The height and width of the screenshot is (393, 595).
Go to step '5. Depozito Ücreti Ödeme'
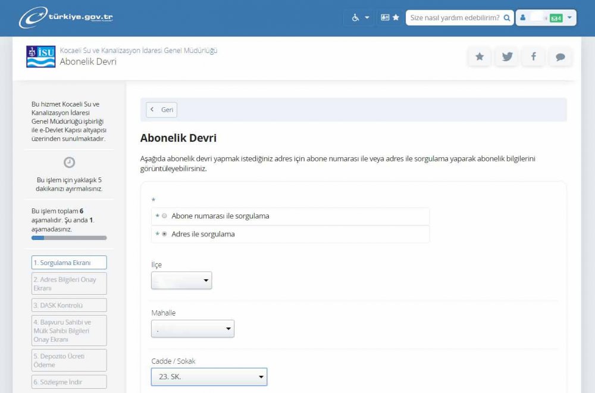point(69,360)
